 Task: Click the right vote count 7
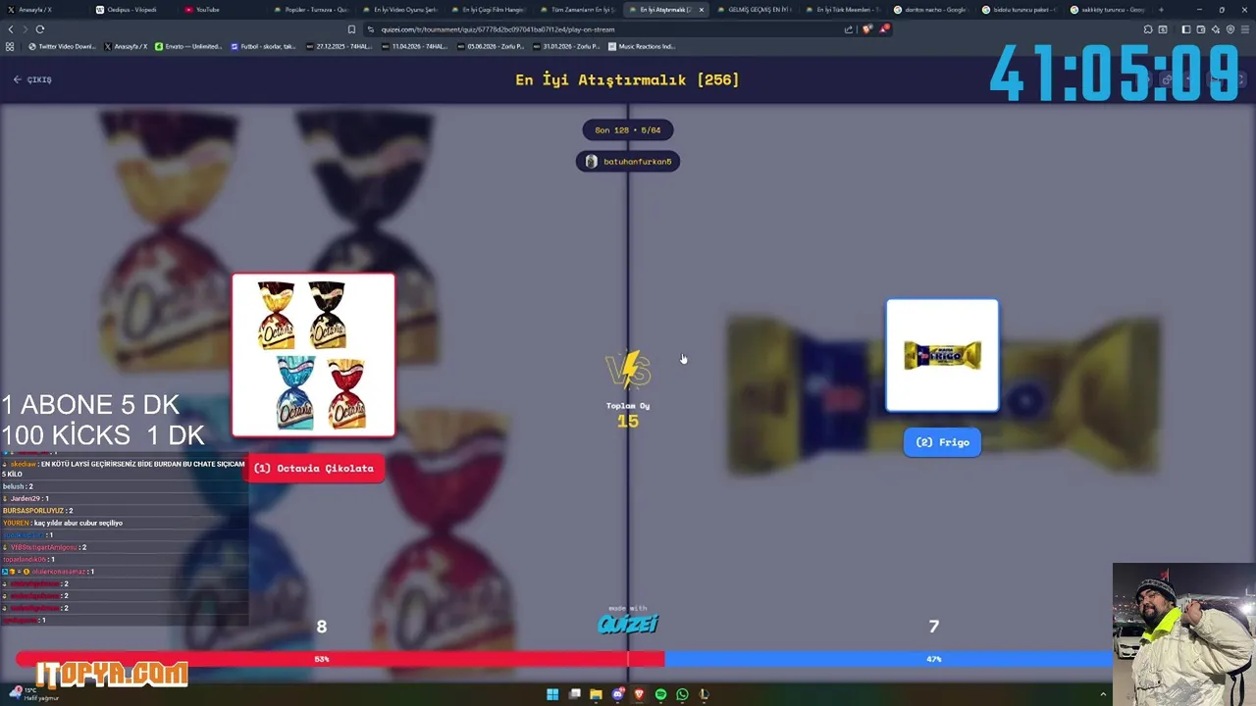click(933, 627)
